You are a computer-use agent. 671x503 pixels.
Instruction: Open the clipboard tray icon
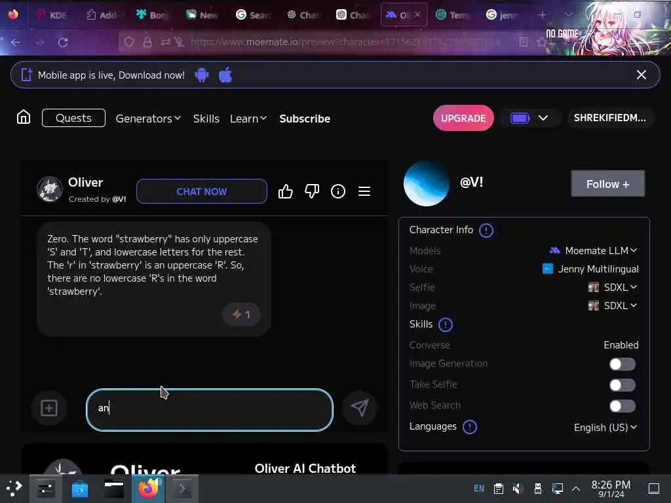(499, 489)
